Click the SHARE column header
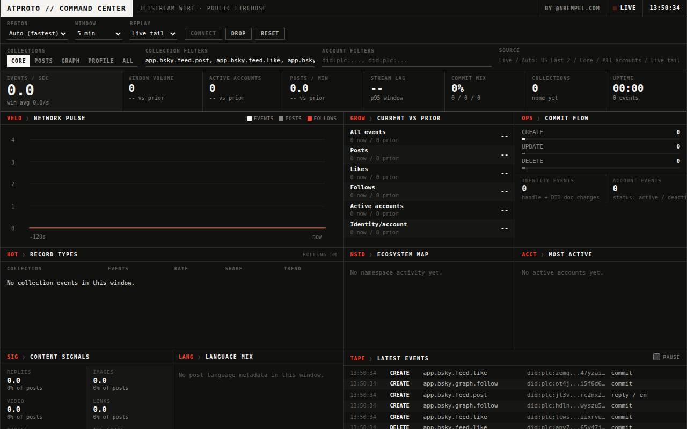The image size is (687, 429). pos(233,269)
